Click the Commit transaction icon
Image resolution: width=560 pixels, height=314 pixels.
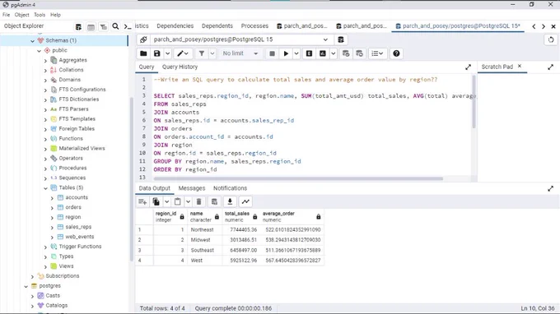[346, 53]
